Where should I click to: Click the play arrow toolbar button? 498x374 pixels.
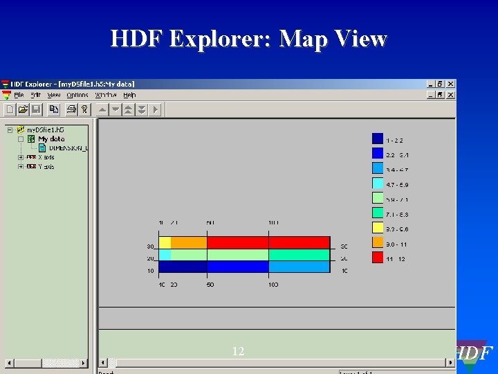click(x=156, y=109)
